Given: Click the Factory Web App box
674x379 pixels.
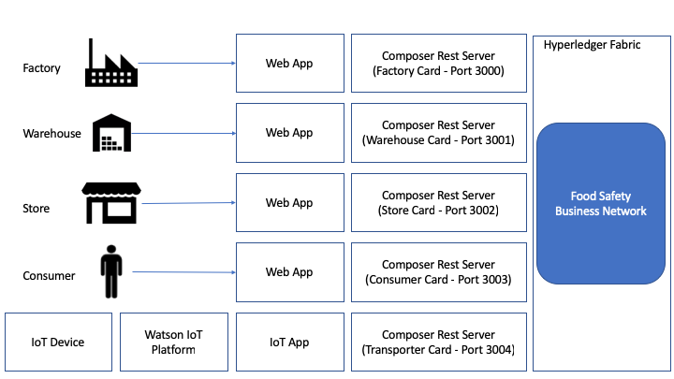Looking at the screenshot, I should point(290,64).
